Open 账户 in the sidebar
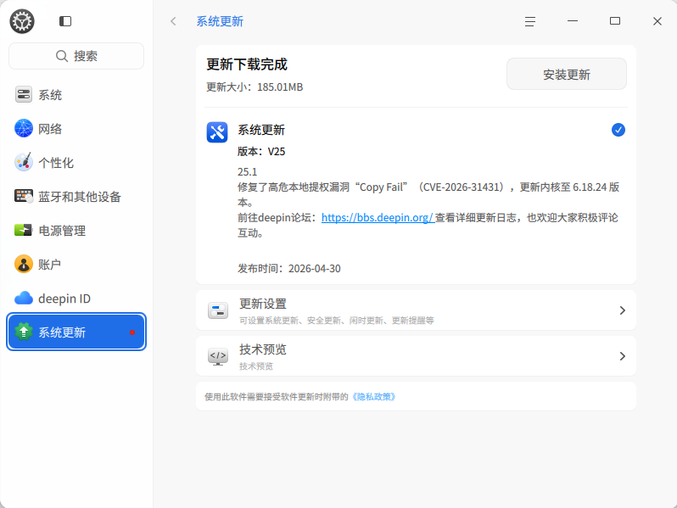 tap(76, 264)
